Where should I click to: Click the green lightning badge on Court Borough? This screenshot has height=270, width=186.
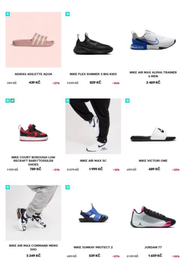click(x=12, y=100)
